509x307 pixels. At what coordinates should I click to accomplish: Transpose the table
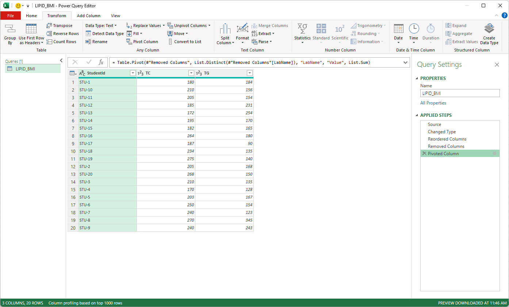pyautogui.click(x=60, y=26)
